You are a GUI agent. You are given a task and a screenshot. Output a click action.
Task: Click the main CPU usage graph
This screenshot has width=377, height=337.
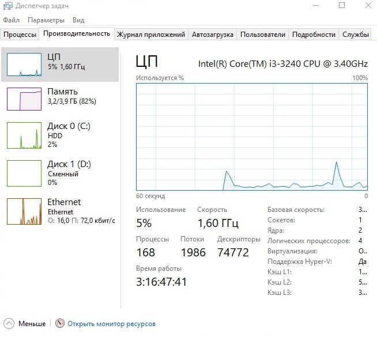pos(252,137)
